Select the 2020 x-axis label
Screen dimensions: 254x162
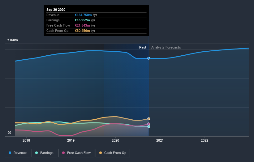[x=115, y=140]
